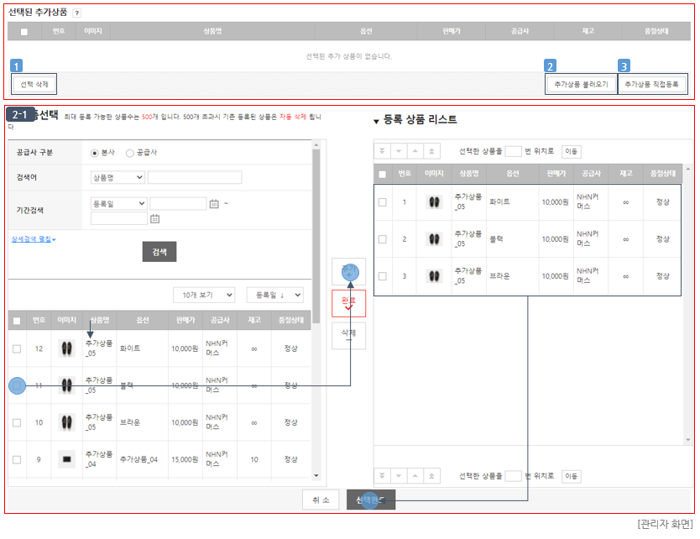Check the box for product number 12
Image resolution: width=700 pixels, height=539 pixels.
point(17,348)
